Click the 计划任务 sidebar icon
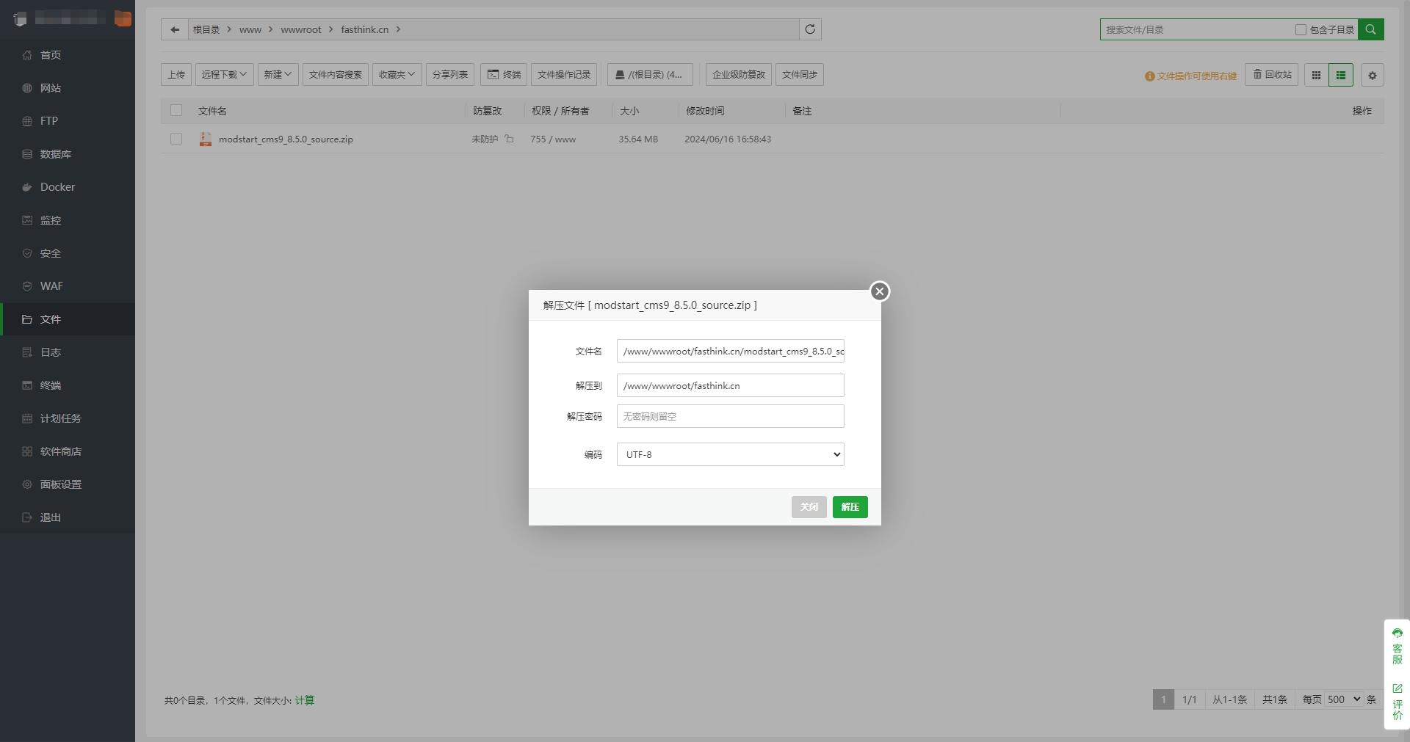Image resolution: width=1410 pixels, height=742 pixels. (x=27, y=418)
